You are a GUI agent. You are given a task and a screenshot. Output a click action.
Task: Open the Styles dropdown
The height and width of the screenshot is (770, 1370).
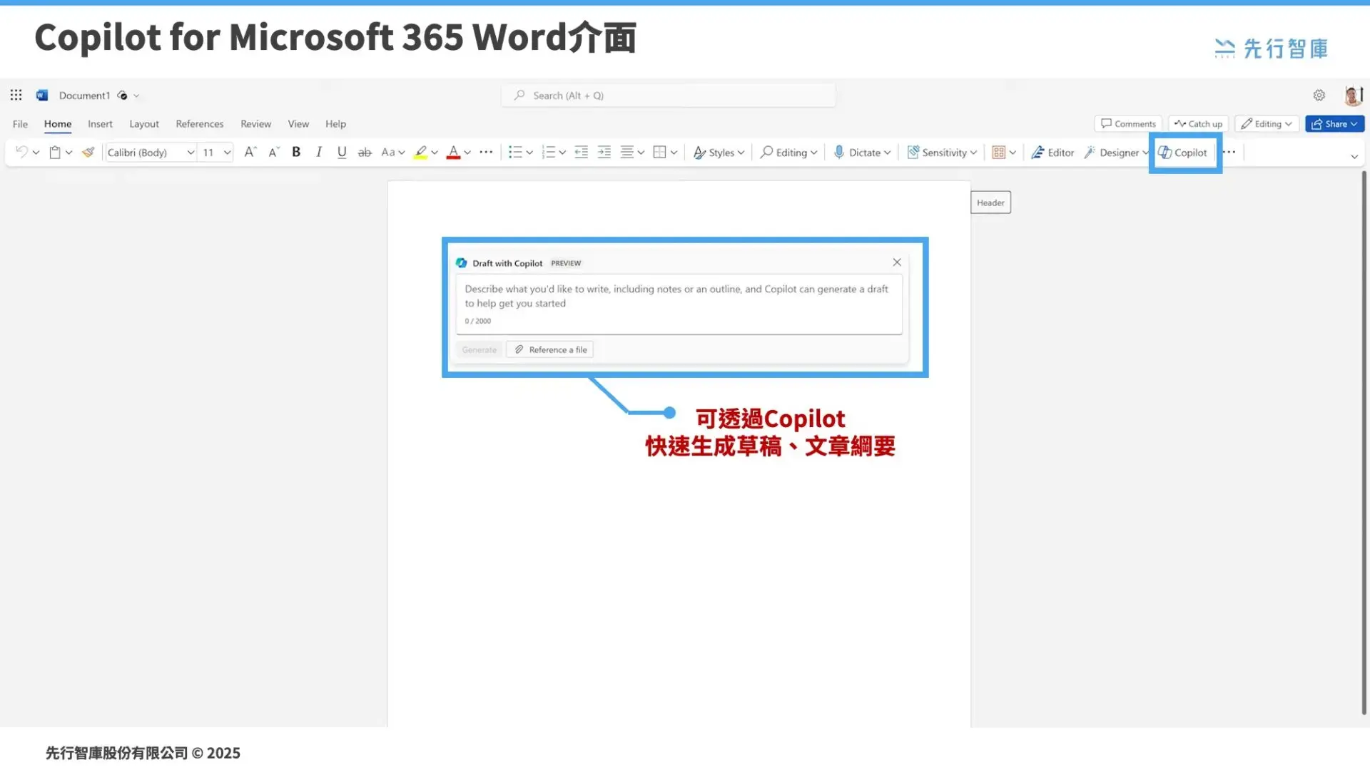coord(719,152)
